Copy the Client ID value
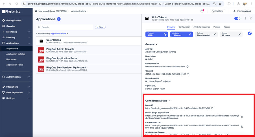Screen dimensions: 255x137 pos(188,74)
